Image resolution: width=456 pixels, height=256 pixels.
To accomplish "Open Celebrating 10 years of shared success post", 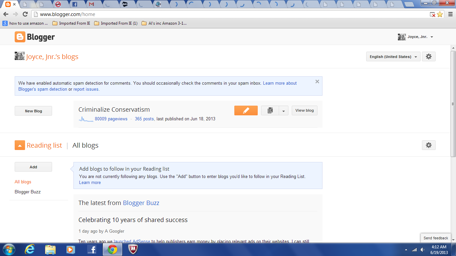I will click(133, 220).
